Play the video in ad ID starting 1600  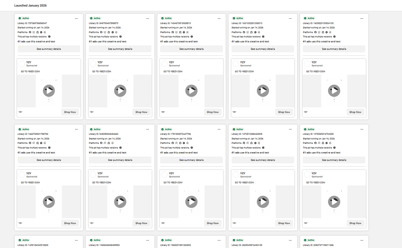click(334, 90)
